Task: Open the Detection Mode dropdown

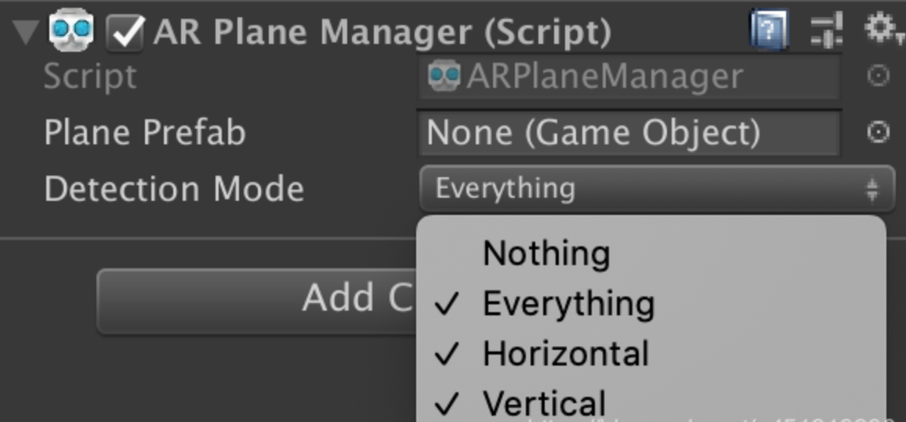Action: (x=657, y=189)
